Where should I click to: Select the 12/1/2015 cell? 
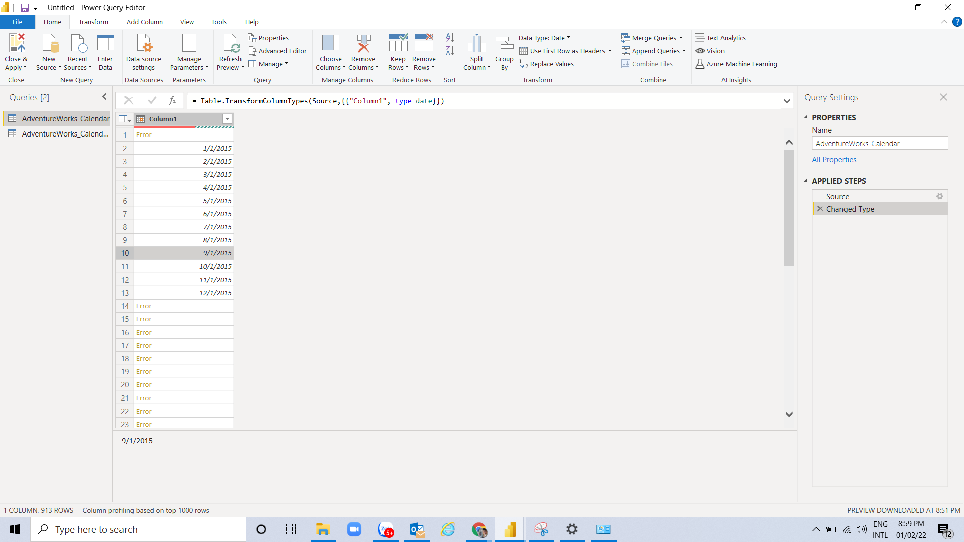coord(184,293)
